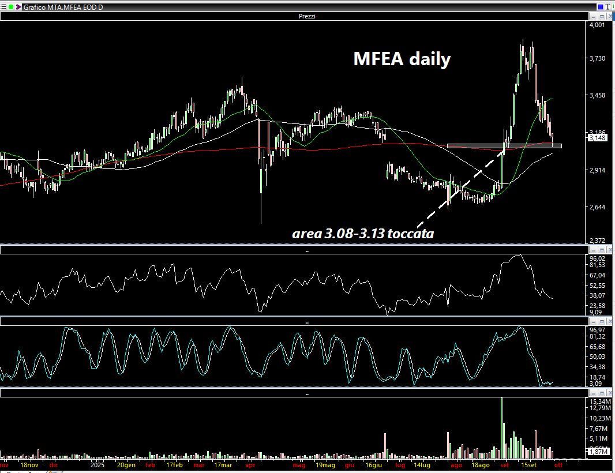Screen dimensions: 615x473
Task: Select the MFEA daily chart annotation
Action: click(402, 59)
